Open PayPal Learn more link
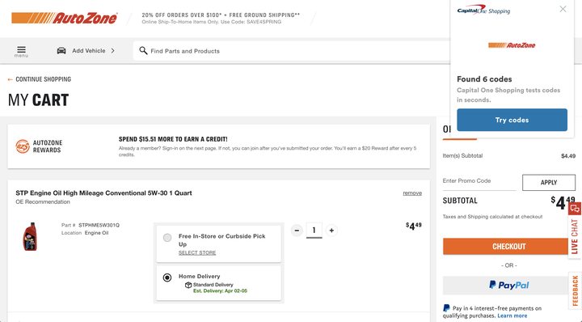582x322 pixels. coord(512,316)
